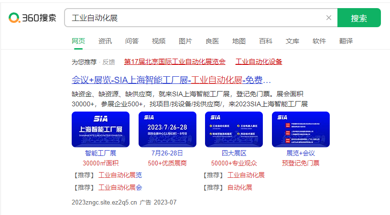Open the suggestion 工业自动化设备
390x215 pixels.
[x=259, y=62]
